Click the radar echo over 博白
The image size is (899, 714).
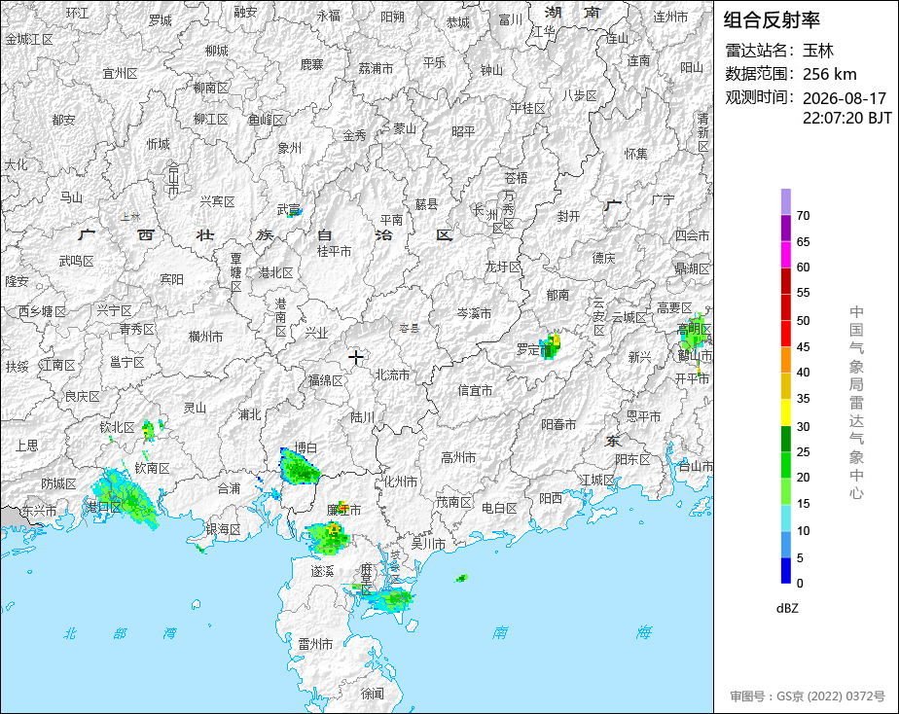[298, 467]
